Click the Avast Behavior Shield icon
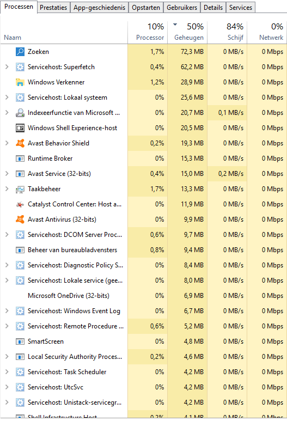The width and height of the screenshot is (287, 421). coord(20,143)
